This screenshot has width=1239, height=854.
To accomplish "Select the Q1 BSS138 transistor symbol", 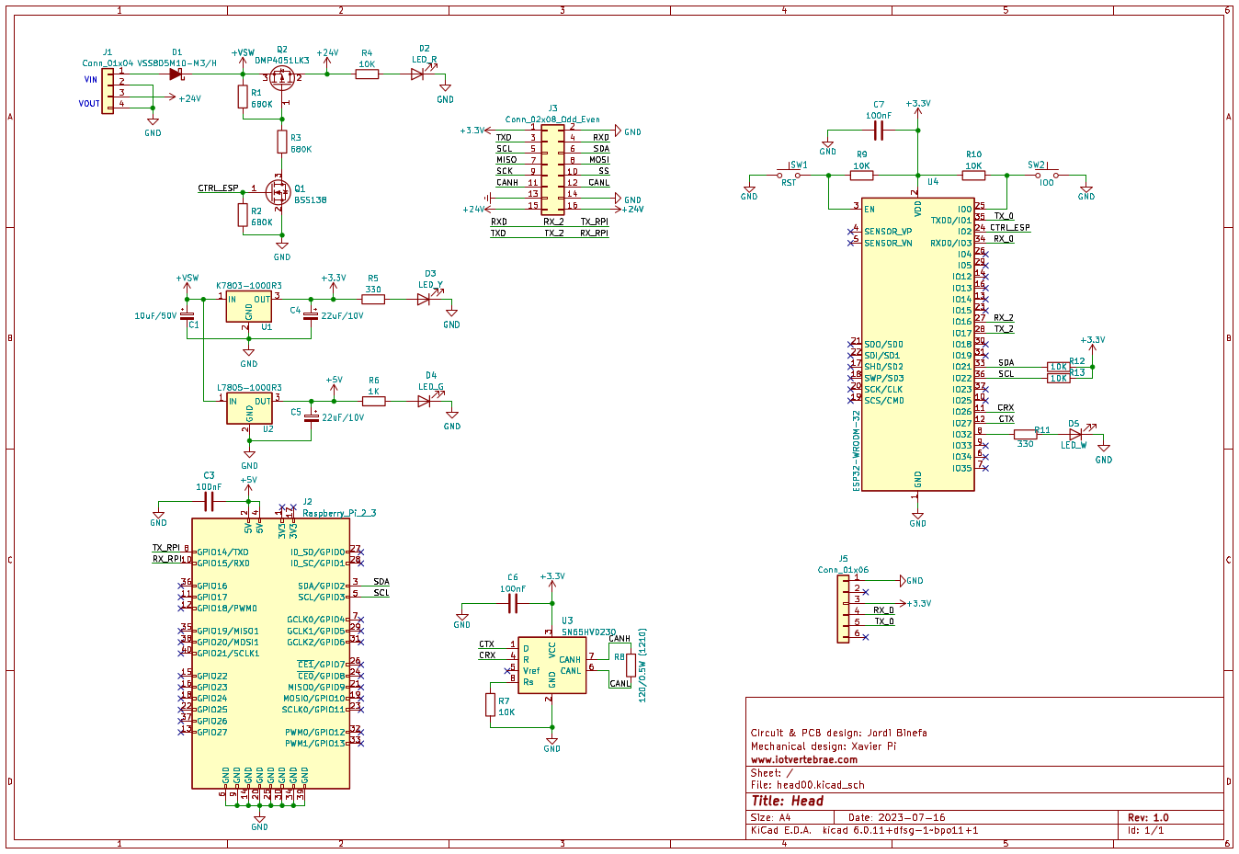I will [278, 191].
